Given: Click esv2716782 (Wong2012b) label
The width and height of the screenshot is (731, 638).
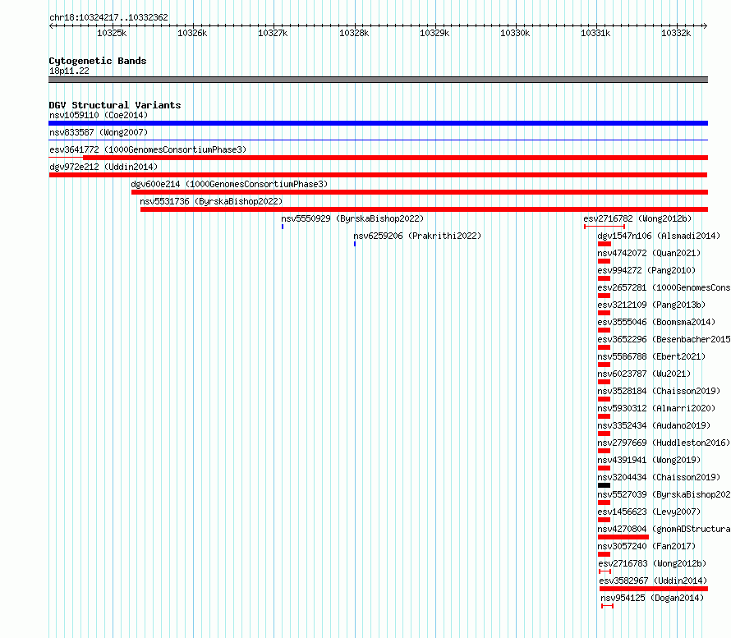Looking at the screenshot, I should click(637, 218).
